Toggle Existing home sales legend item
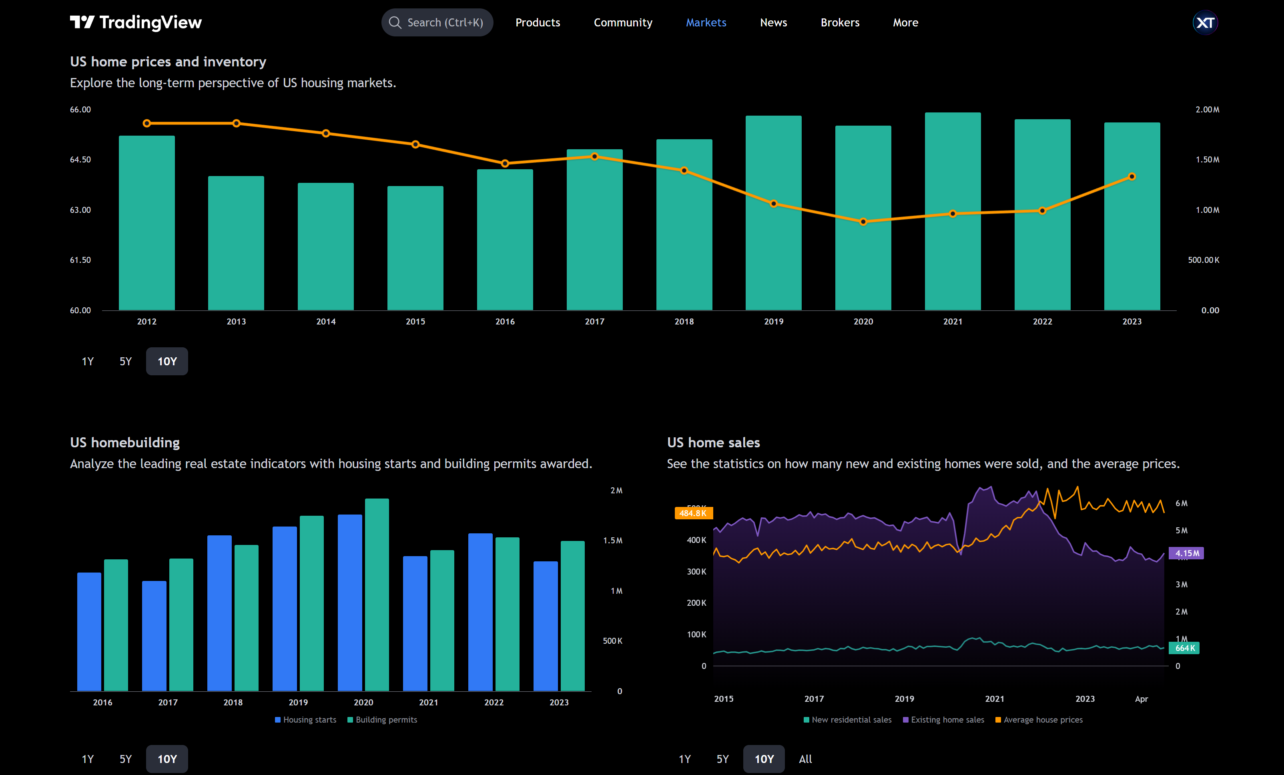1284x775 pixels. pos(943,720)
